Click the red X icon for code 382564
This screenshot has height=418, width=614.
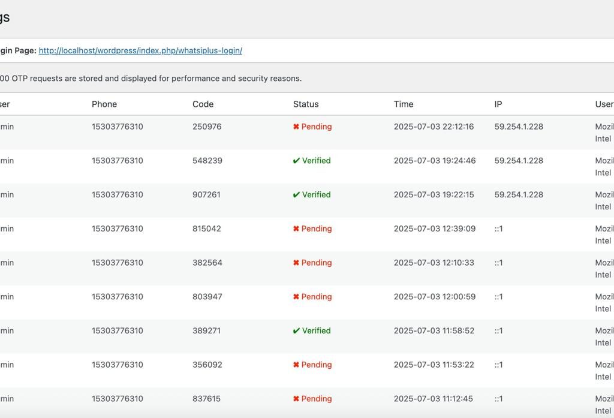point(296,263)
